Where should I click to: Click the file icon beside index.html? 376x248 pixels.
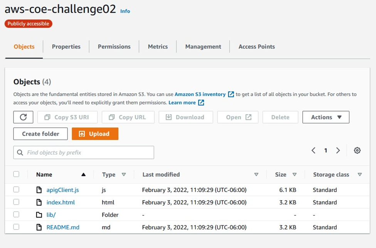[x=39, y=202]
